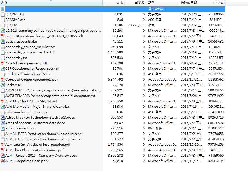
Task: Sort by the 修改的日期 column header
Action: tap(193, 3)
